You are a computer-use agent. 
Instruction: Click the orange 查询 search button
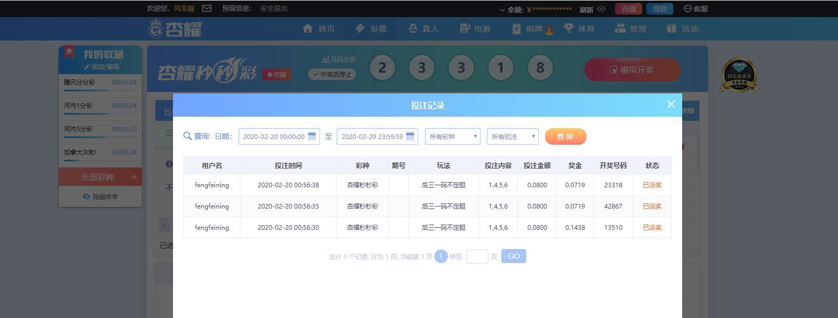tap(565, 136)
